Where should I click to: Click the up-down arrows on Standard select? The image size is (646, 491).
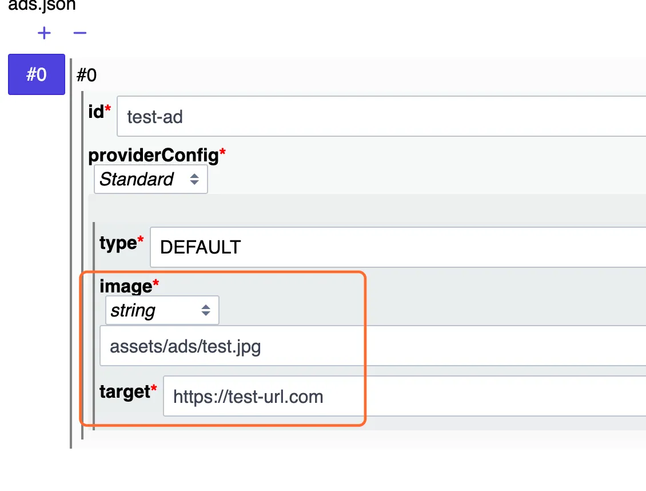[x=194, y=179]
